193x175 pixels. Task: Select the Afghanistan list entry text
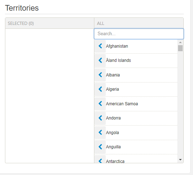point(117,46)
